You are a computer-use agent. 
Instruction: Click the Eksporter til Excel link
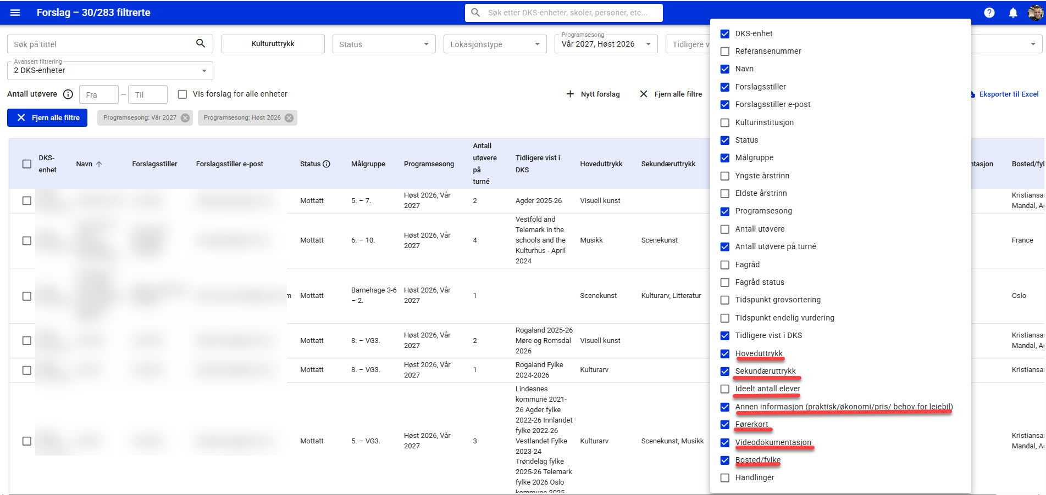1008,94
